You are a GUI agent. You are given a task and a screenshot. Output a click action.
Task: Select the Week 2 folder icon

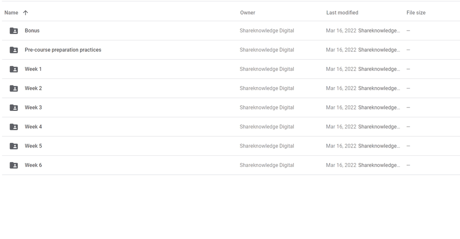coord(14,88)
